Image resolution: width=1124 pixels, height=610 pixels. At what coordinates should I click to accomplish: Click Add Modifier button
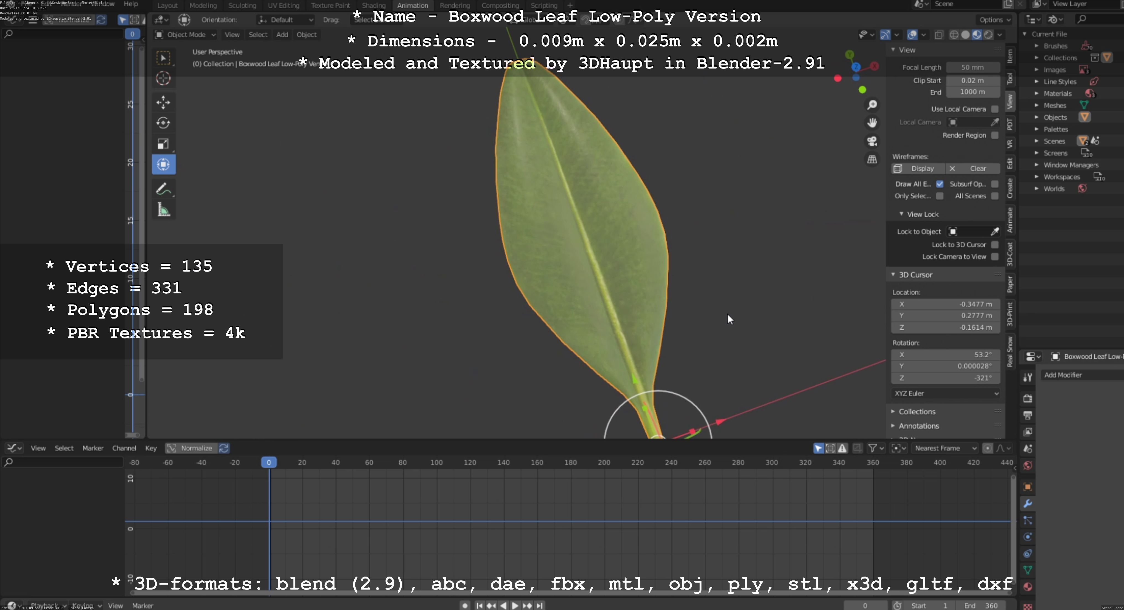1082,375
